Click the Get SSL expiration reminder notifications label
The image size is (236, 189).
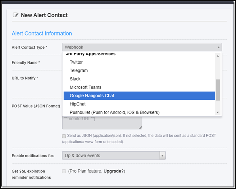point(31,174)
